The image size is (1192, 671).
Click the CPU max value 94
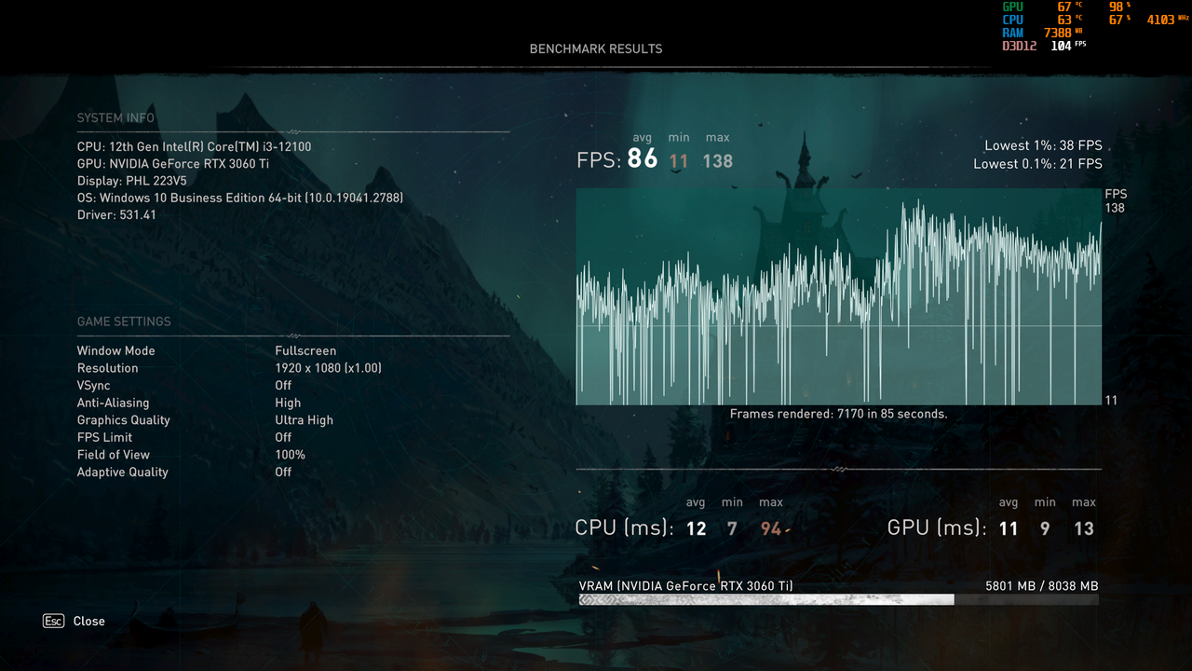click(x=771, y=529)
